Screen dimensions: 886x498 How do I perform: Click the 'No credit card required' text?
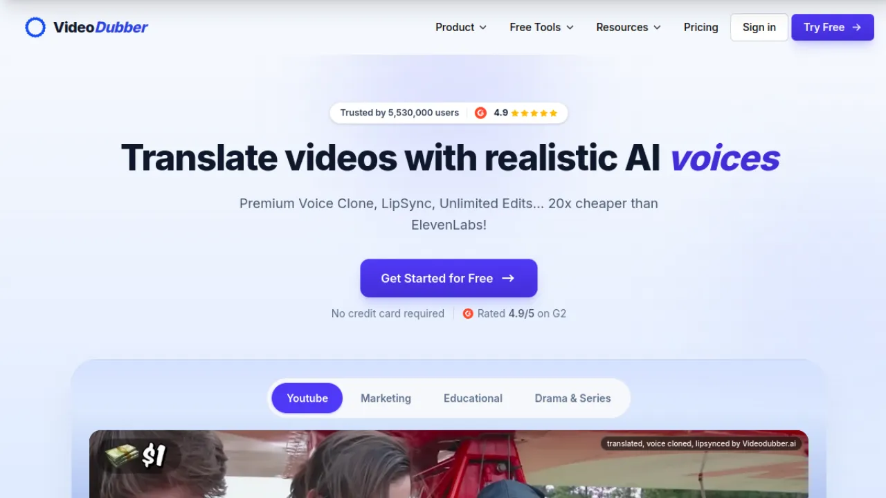388,313
